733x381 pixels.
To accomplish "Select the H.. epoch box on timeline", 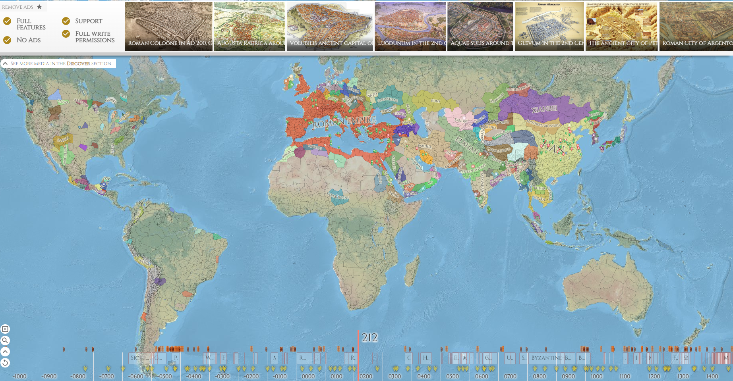I will coord(426,358).
